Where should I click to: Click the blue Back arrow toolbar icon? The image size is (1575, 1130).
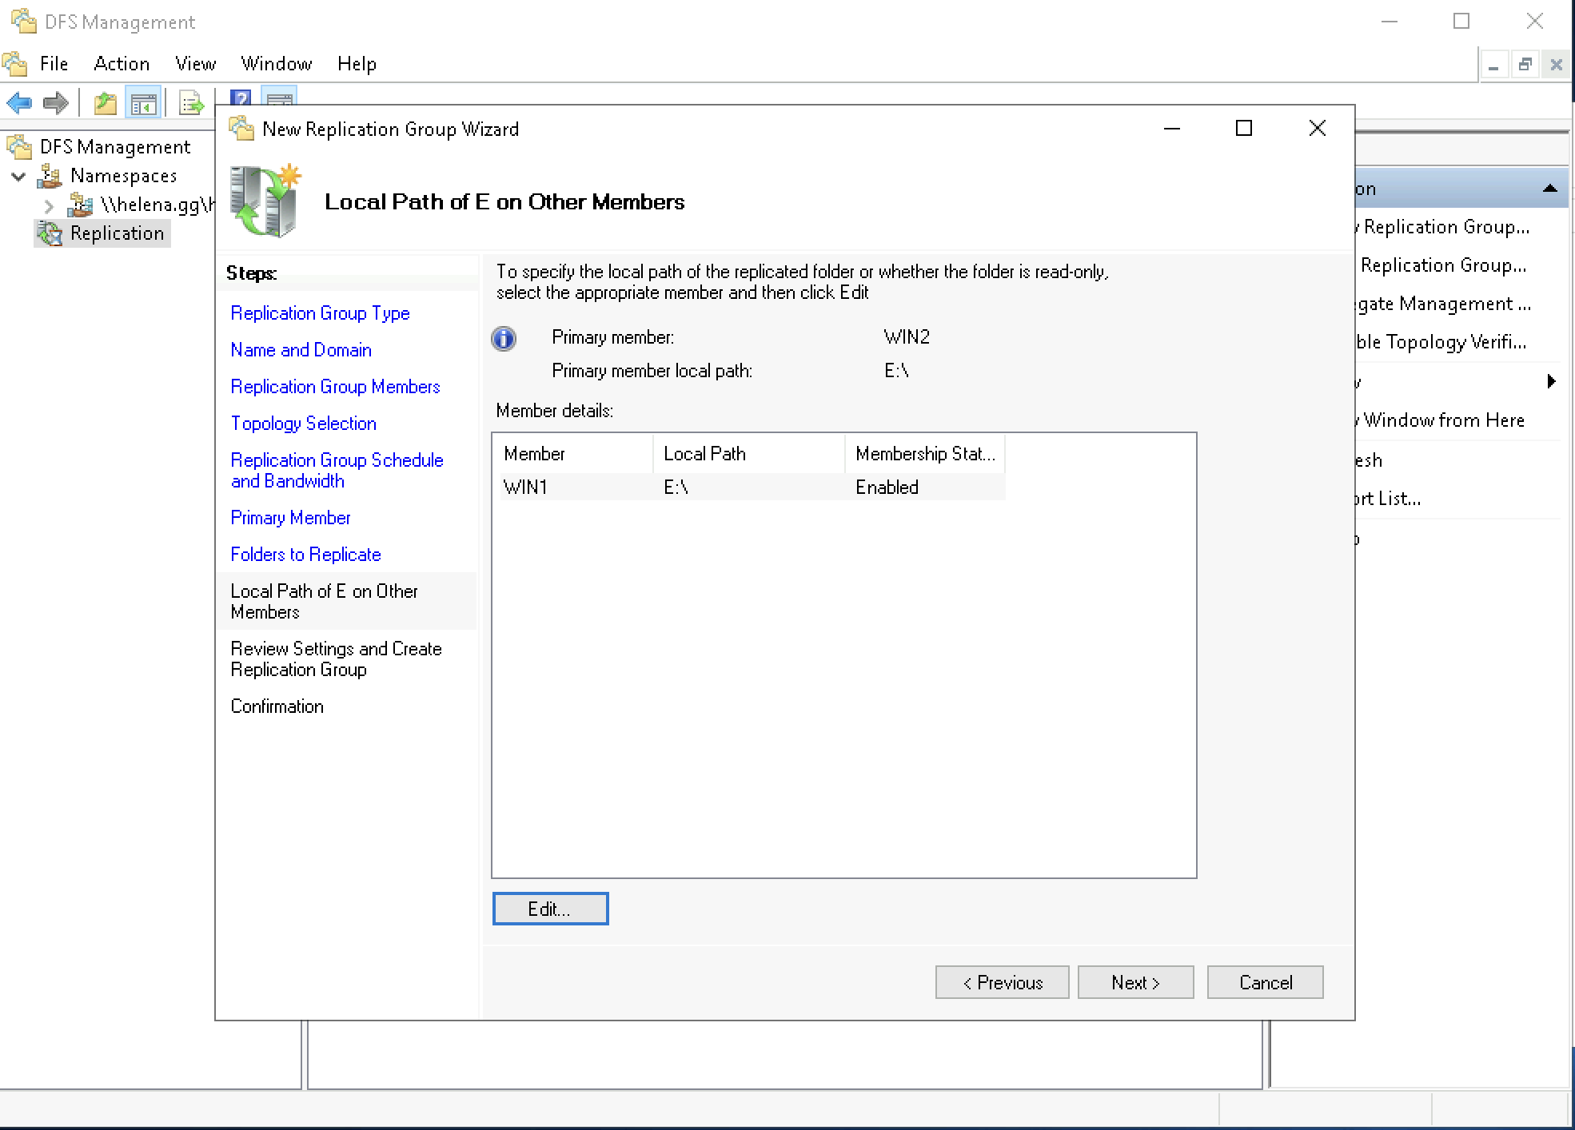19,103
